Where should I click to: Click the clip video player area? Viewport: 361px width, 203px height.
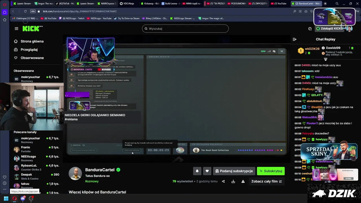click(177, 99)
